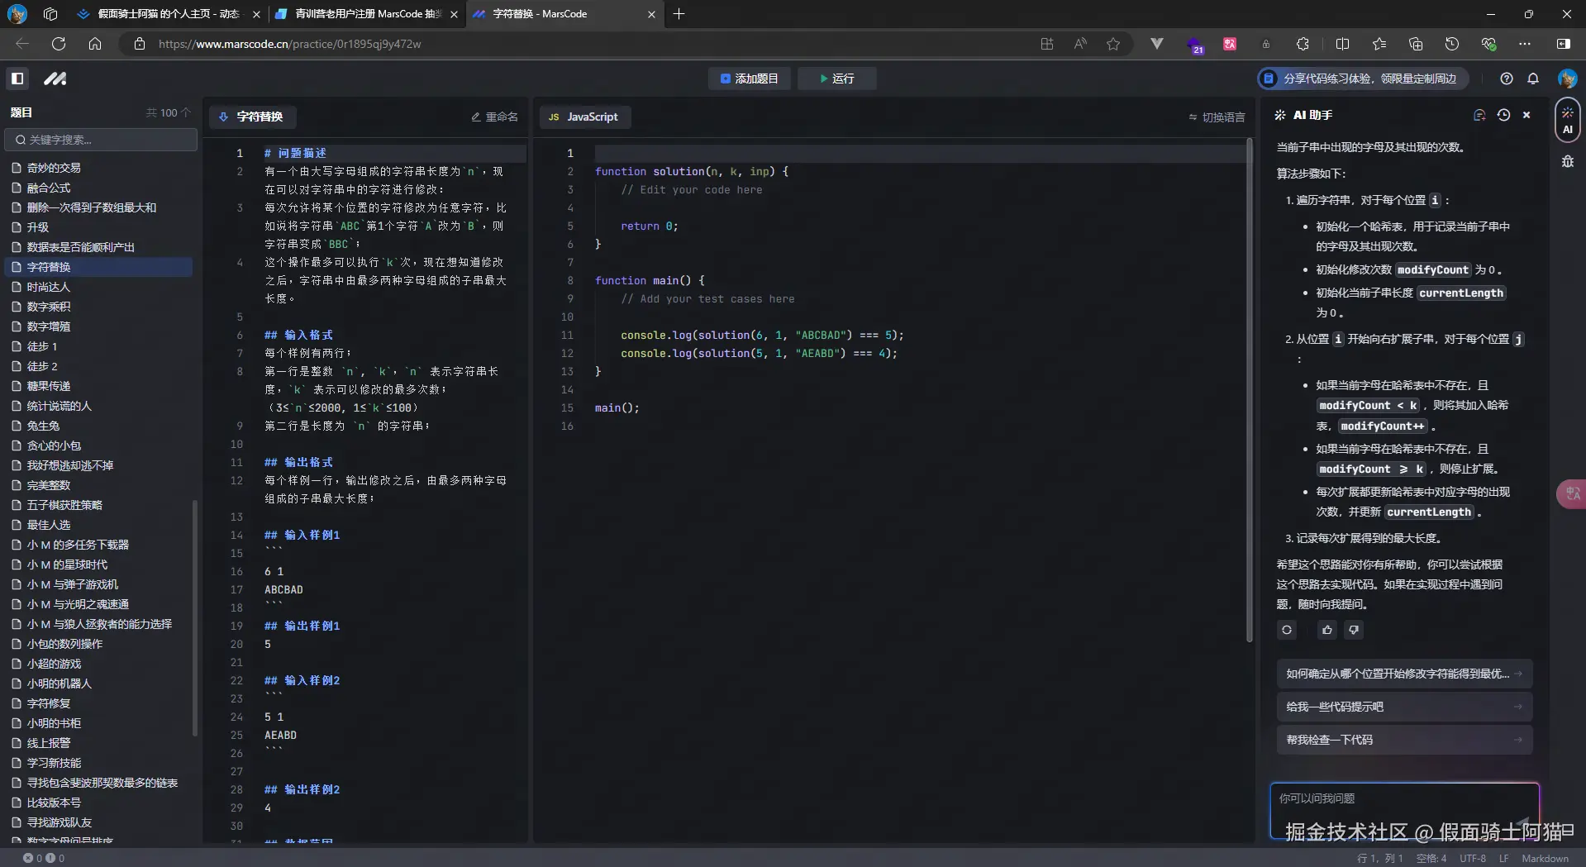The image size is (1586, 867).
Task: Open the notifications bell
Action: pos(1533,79)
